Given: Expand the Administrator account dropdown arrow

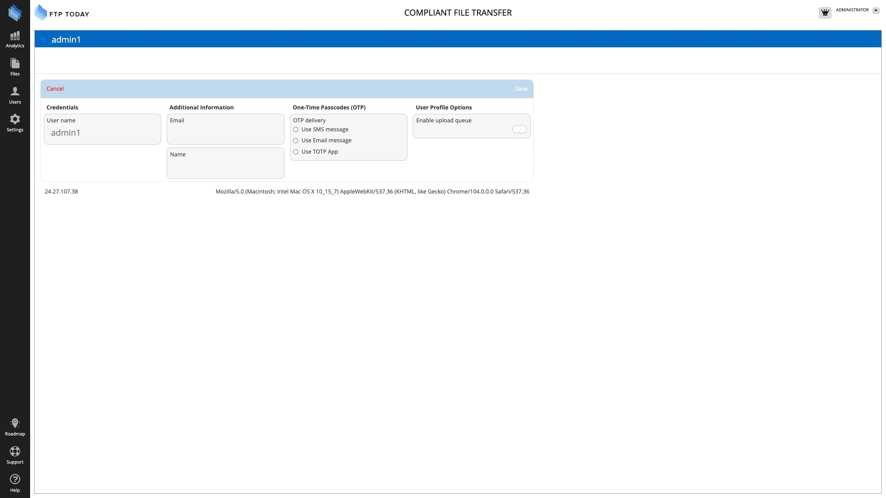Looking at the screenshot, I should (876, 11).
